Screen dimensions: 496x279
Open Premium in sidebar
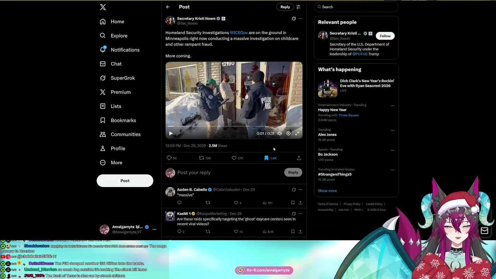tap(115, 92)
